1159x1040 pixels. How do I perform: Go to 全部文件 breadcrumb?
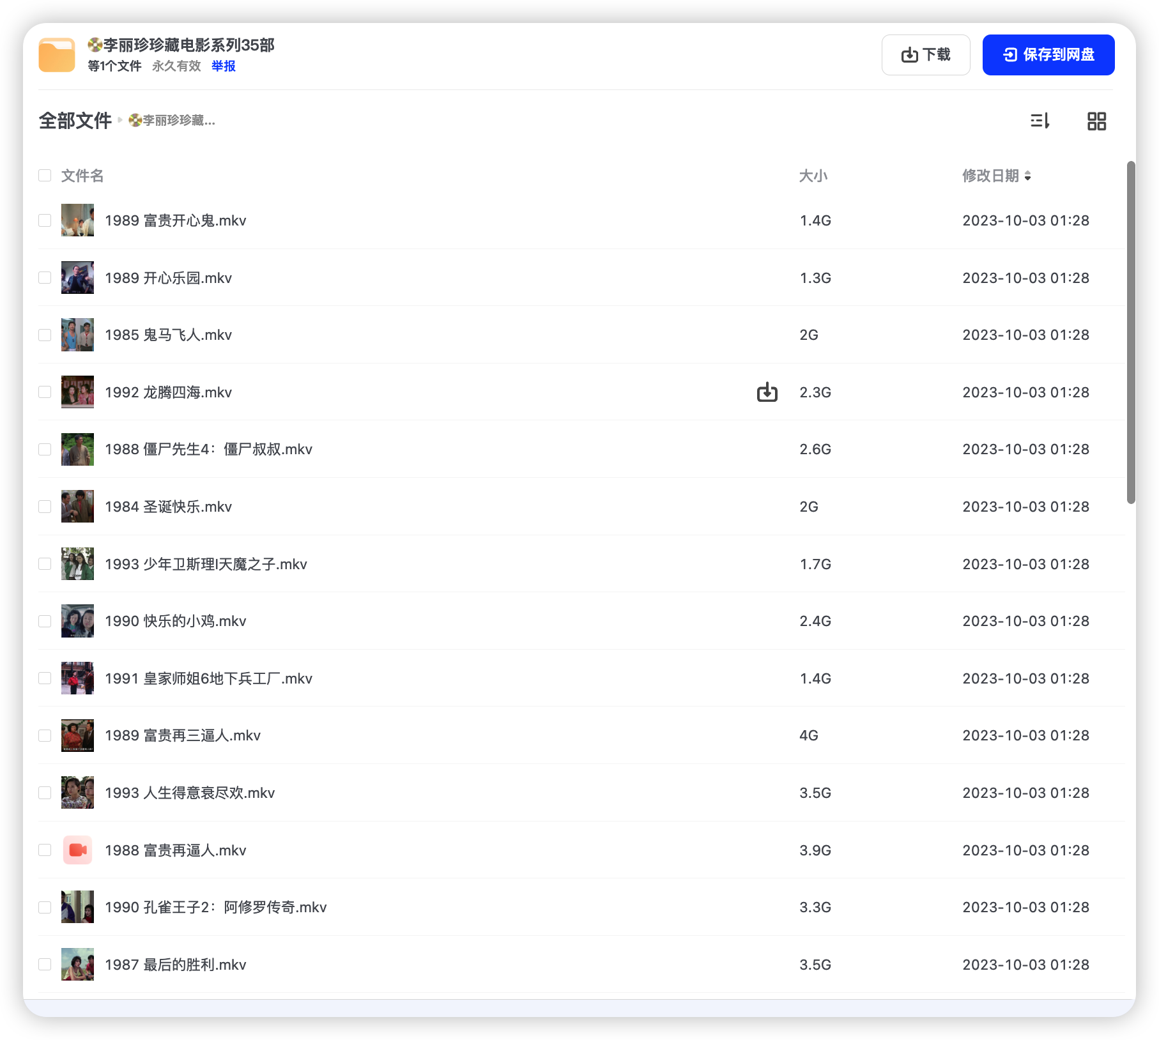(x=75, y=120)
